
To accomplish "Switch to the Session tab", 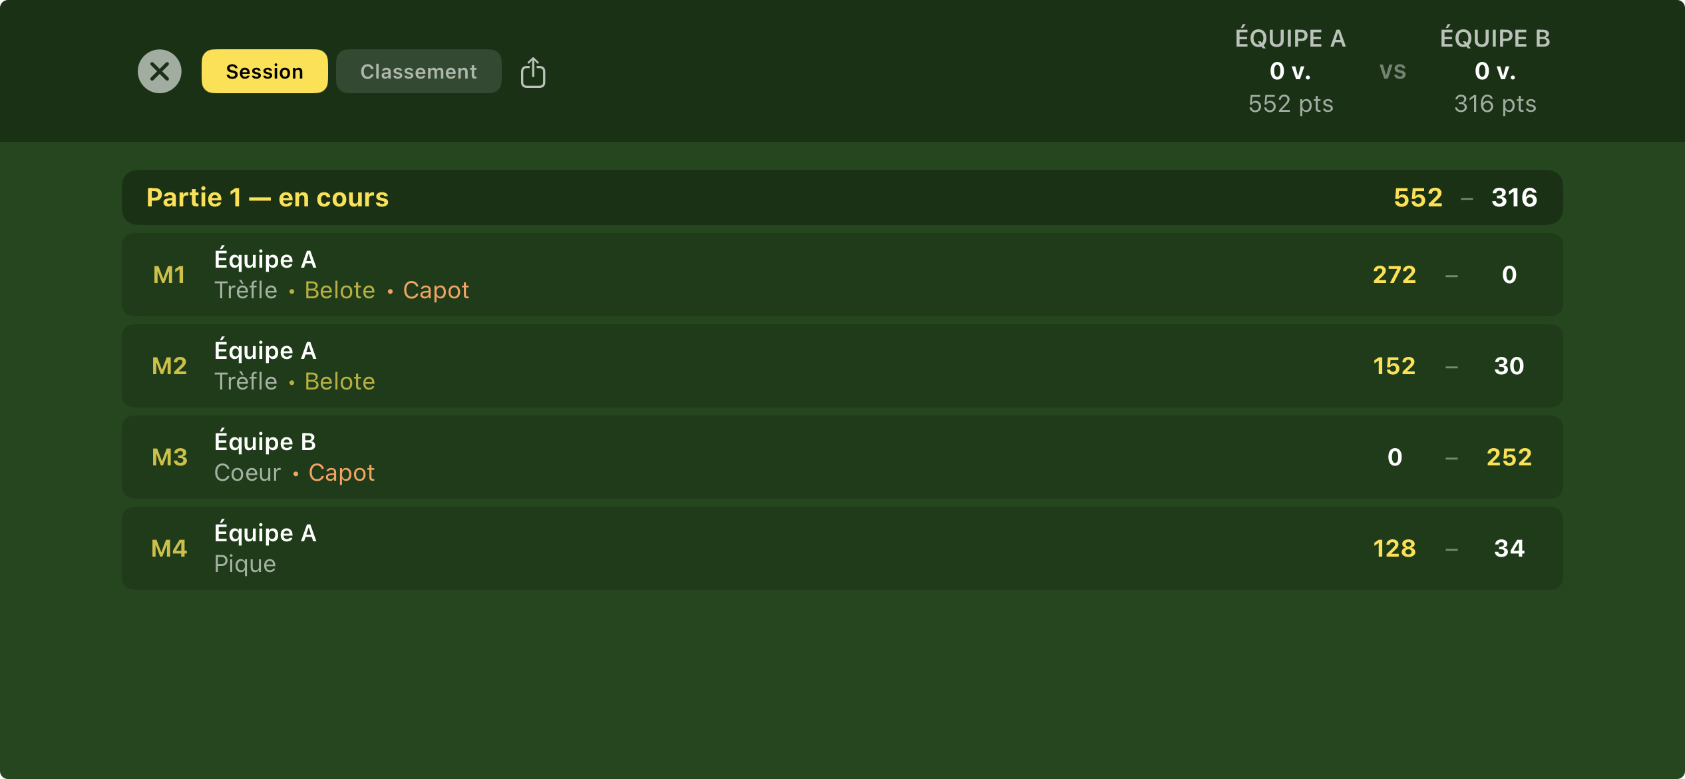I will click(x=264, y=71).
